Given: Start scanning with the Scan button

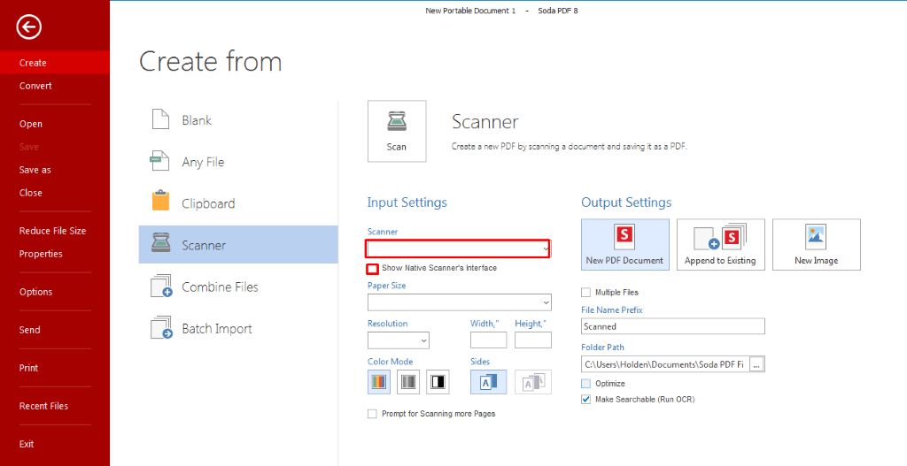Looking at the screenshot, I should 397,131.
